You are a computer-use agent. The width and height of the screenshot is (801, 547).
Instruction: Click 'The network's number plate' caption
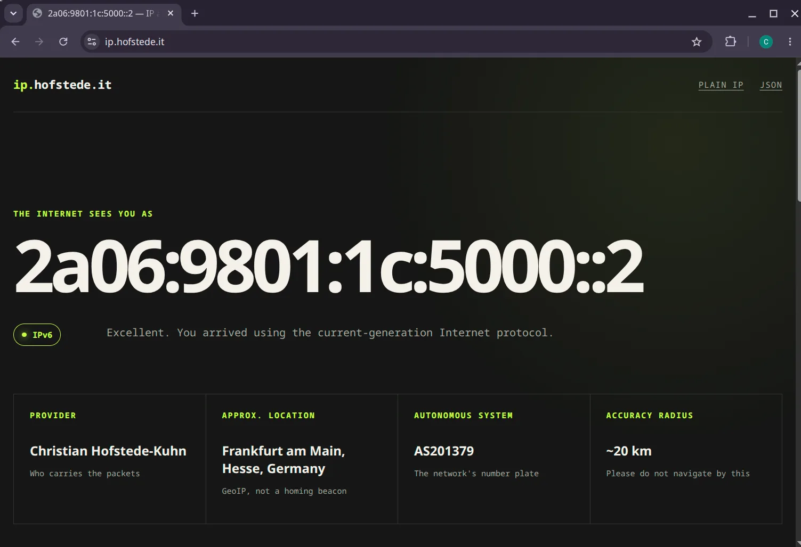tap(476, 474)
